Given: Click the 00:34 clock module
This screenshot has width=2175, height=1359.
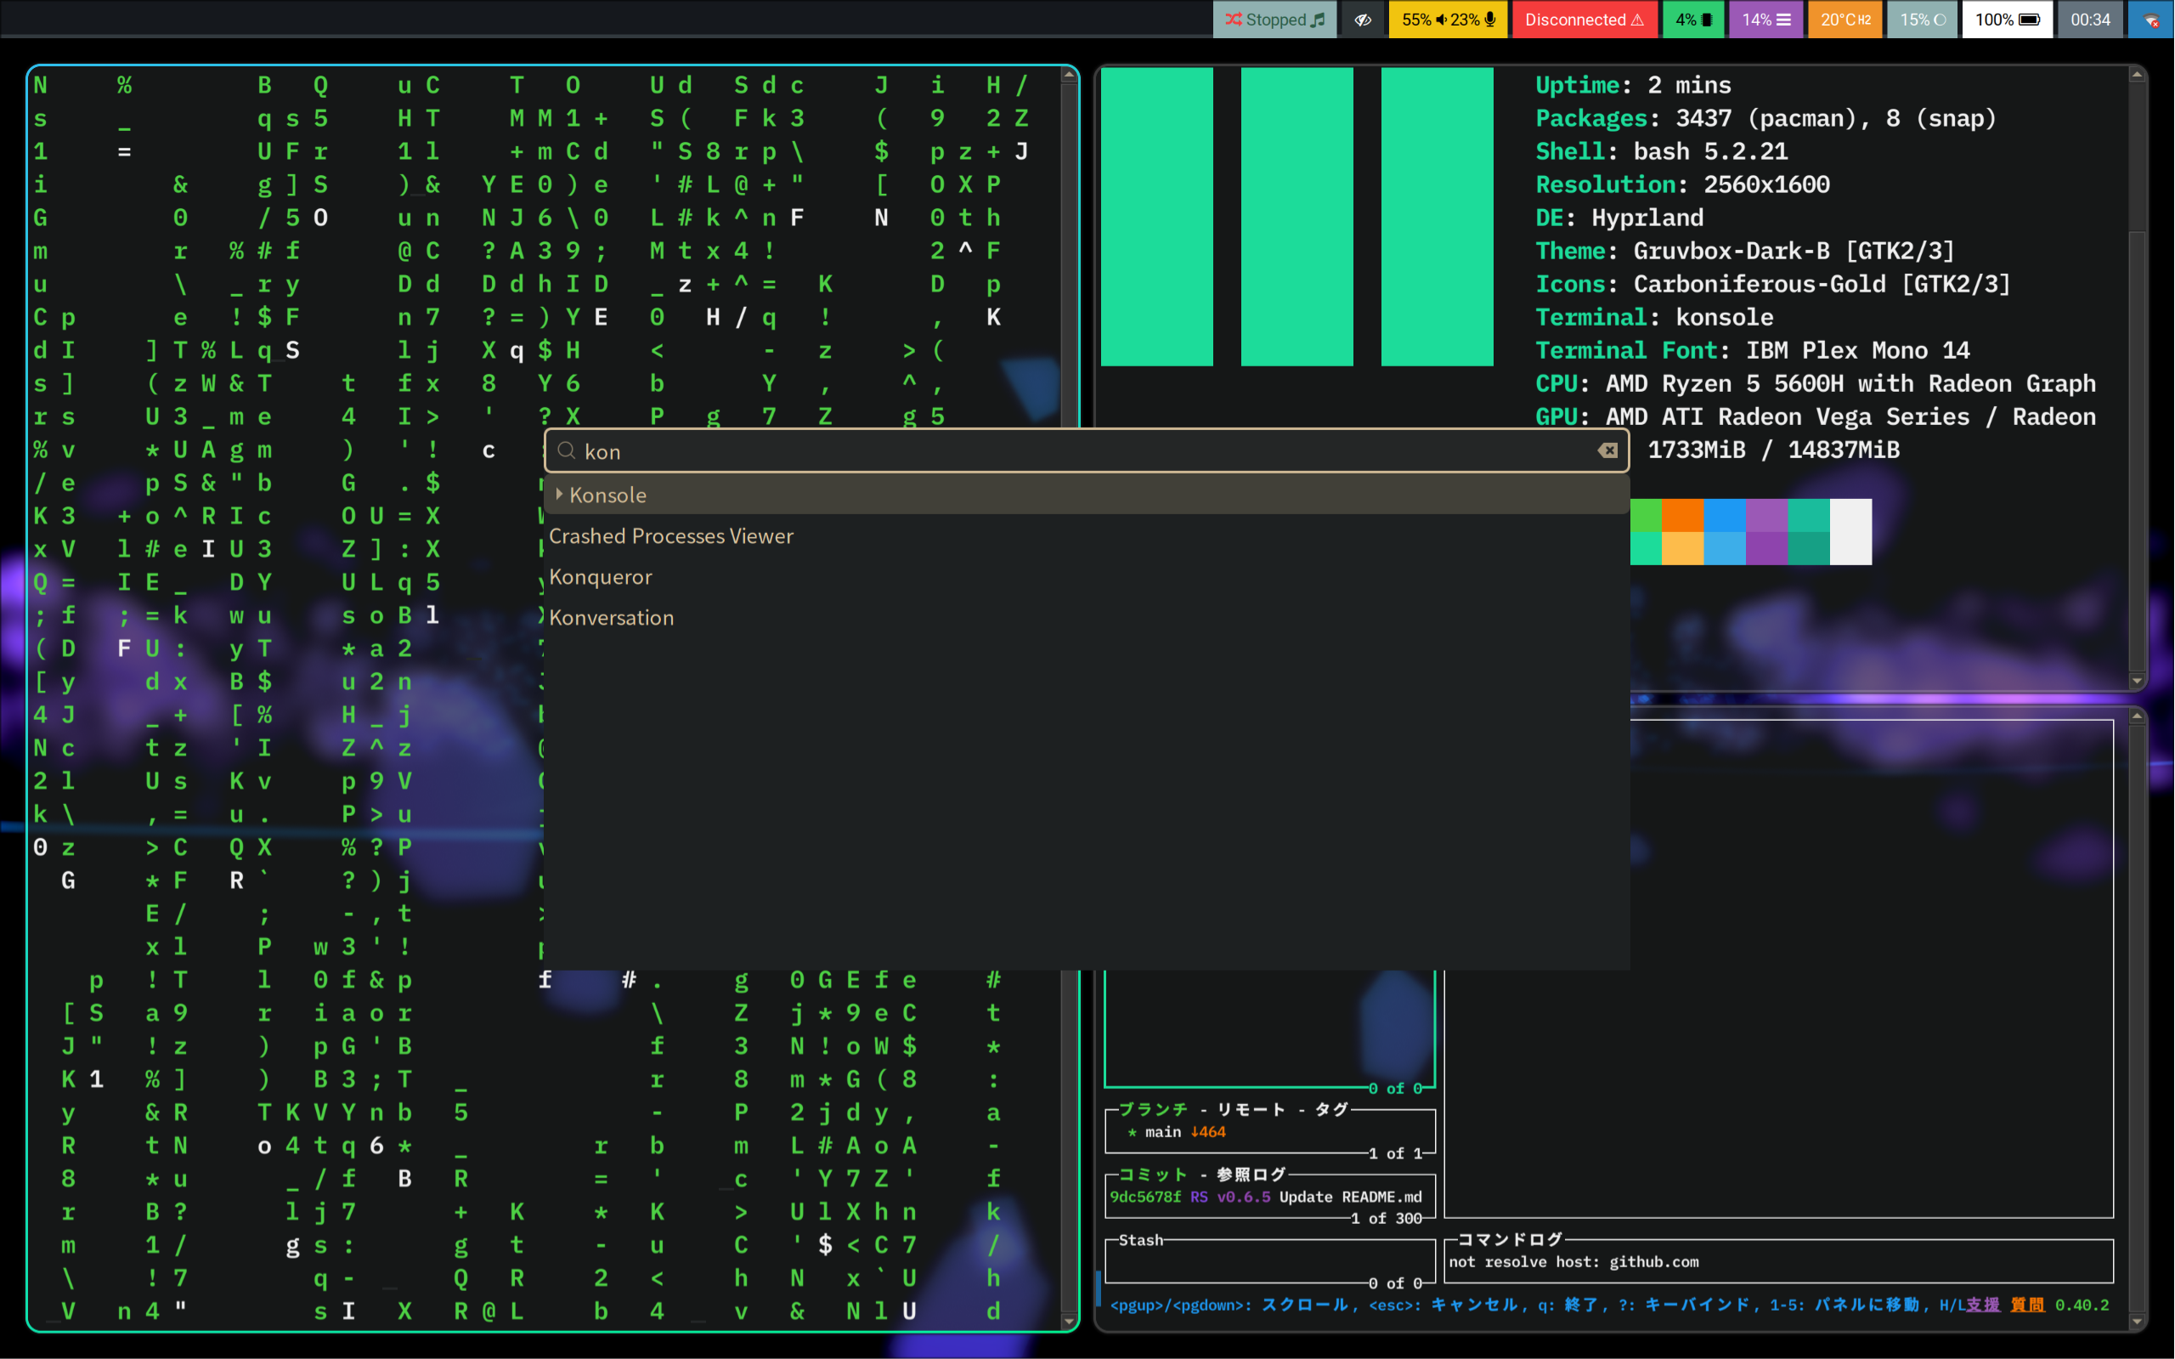Looking at the screenshot, I should pyautogui.click(x=2090, y=20).
